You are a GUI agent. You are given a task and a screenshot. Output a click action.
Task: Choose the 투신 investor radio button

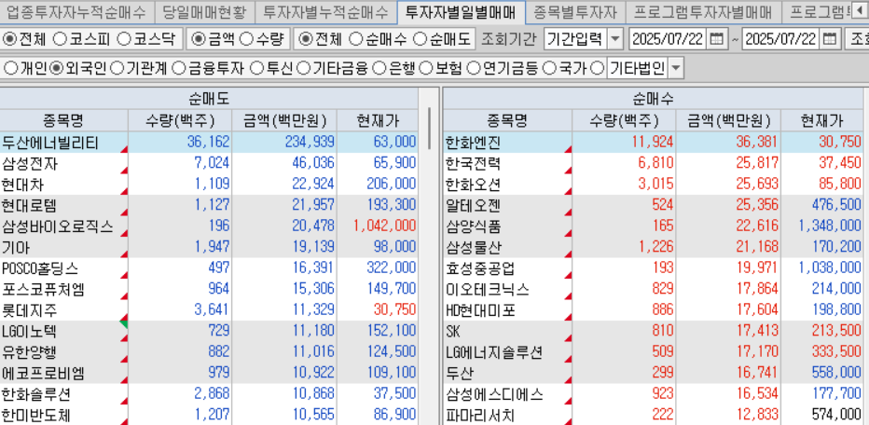point(256,69)
